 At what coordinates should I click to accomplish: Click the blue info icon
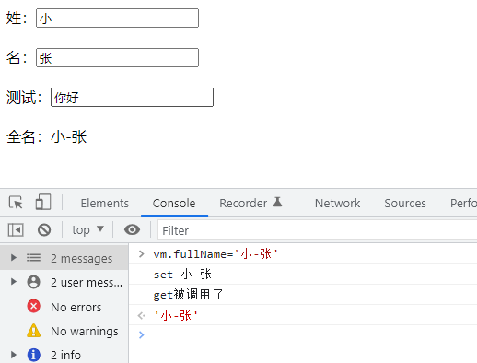(33, 355)
